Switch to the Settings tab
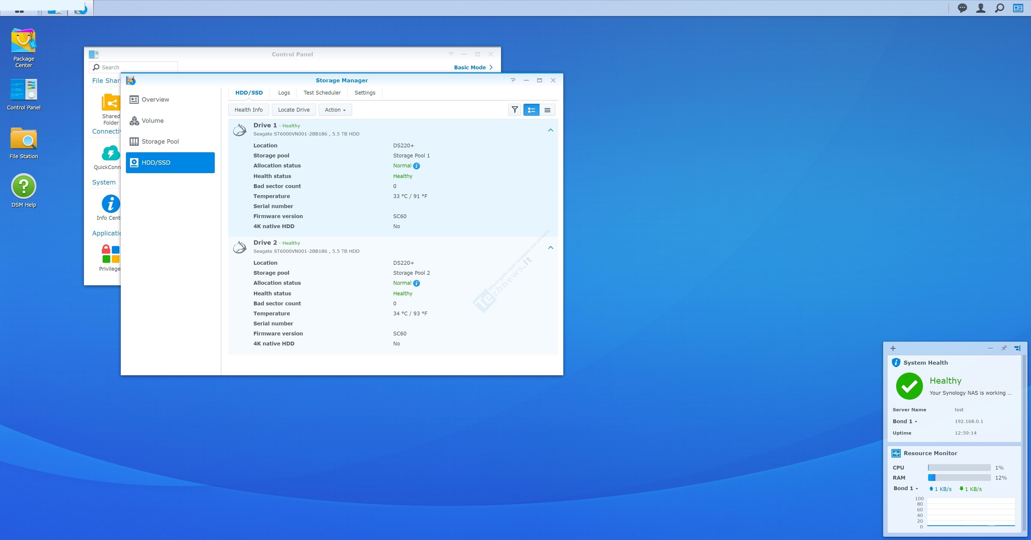Viewport: 1031px width, 540px height. [365, 92]
